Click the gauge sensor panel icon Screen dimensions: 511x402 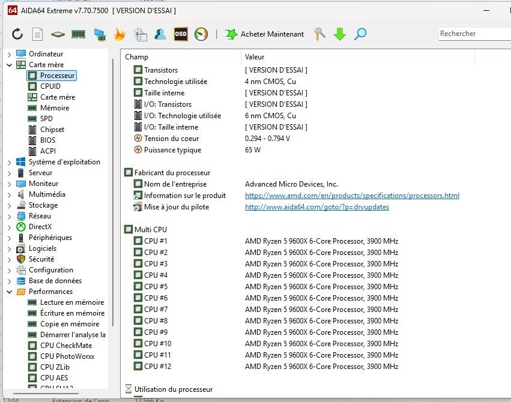coord(201,34)
